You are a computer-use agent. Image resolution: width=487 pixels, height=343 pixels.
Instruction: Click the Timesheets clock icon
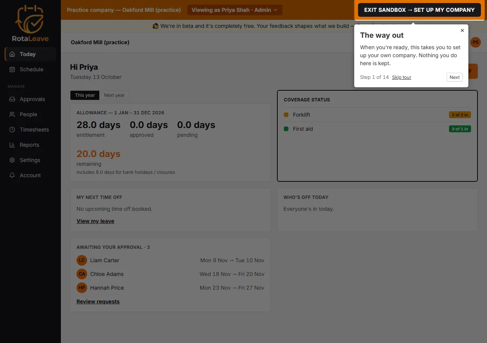click(12, 130)
